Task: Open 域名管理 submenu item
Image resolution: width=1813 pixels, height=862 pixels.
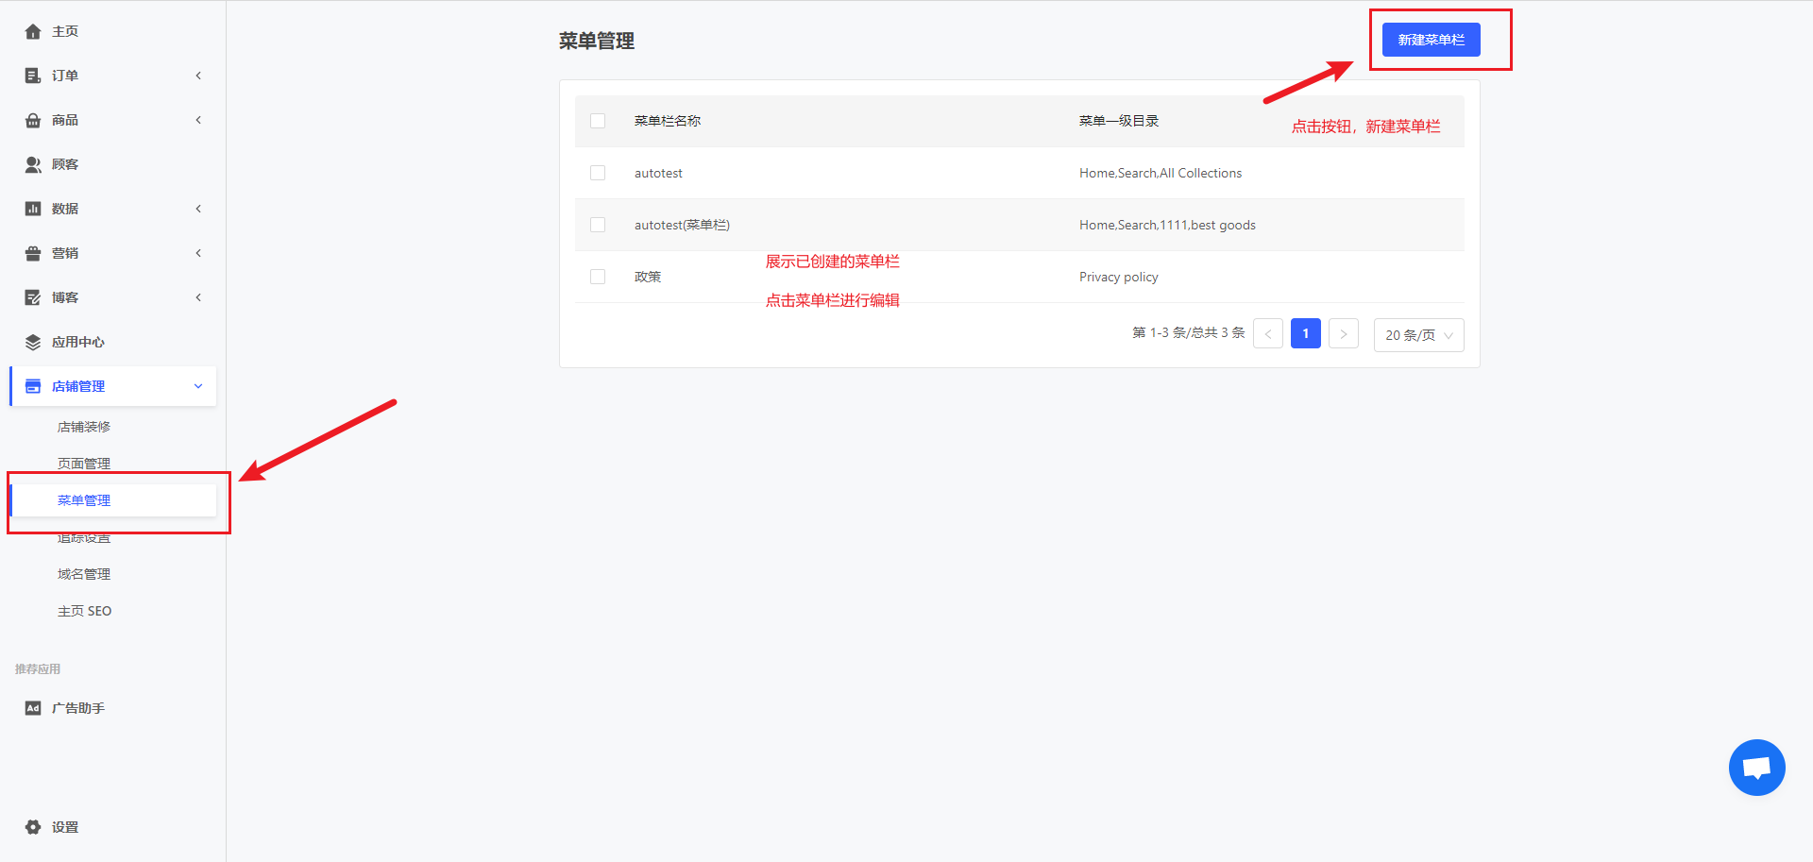Action: pyautogui.click(x=84, y=574)
